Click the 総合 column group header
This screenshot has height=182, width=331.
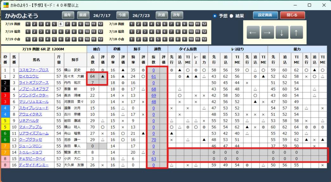click(x=97, y=49)
